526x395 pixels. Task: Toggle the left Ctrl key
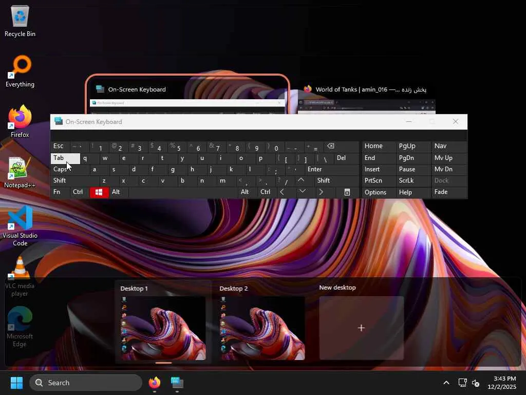[x=80, y=192]
